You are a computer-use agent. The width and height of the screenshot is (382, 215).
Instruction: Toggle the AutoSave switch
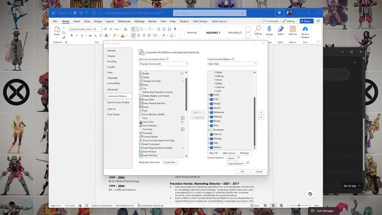click(73, 13)
